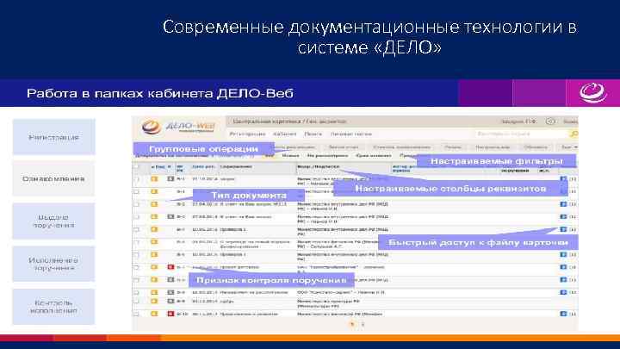Click gray control flag in "Министерство культуры РФ" row
620x349 pixels.
170,301
